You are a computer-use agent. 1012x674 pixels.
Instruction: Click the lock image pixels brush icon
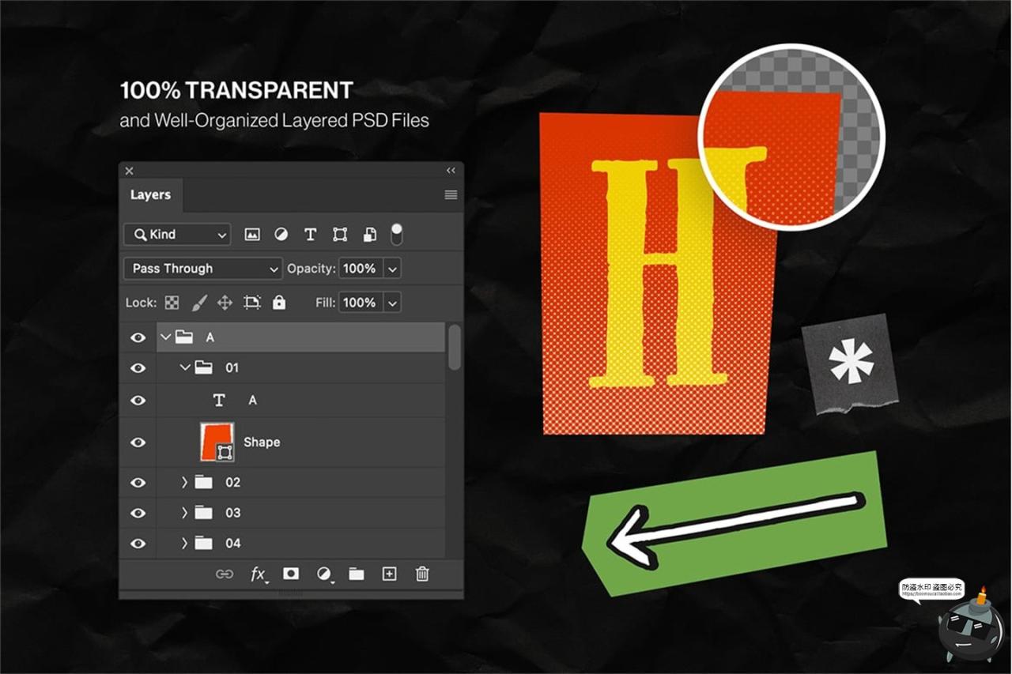click(x=199, y=303)
